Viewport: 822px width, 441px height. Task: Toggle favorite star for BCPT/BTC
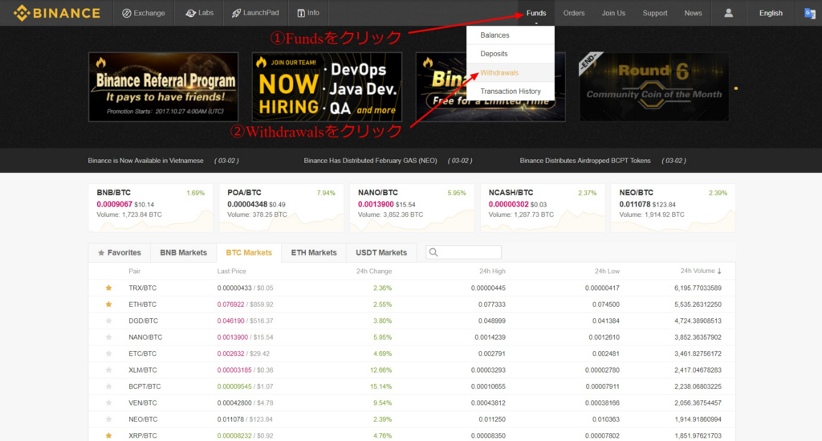pyautogui.click(x=108, y=386)
